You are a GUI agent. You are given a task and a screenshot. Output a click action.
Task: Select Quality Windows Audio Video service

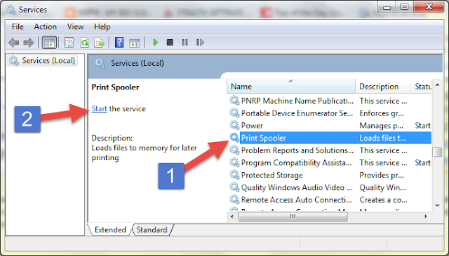pyautogui.click(x=330, y=187)
